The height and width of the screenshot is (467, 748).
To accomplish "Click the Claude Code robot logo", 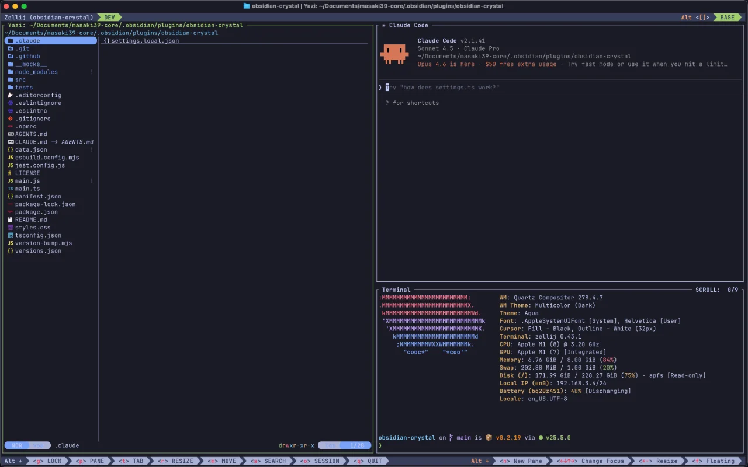I will [394, 53].
